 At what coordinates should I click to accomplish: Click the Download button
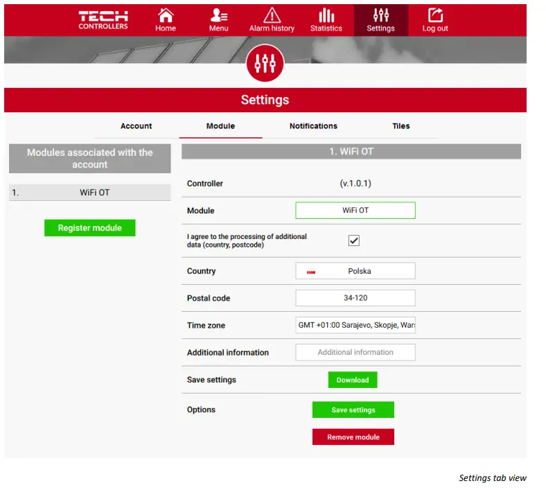[353, 380]
